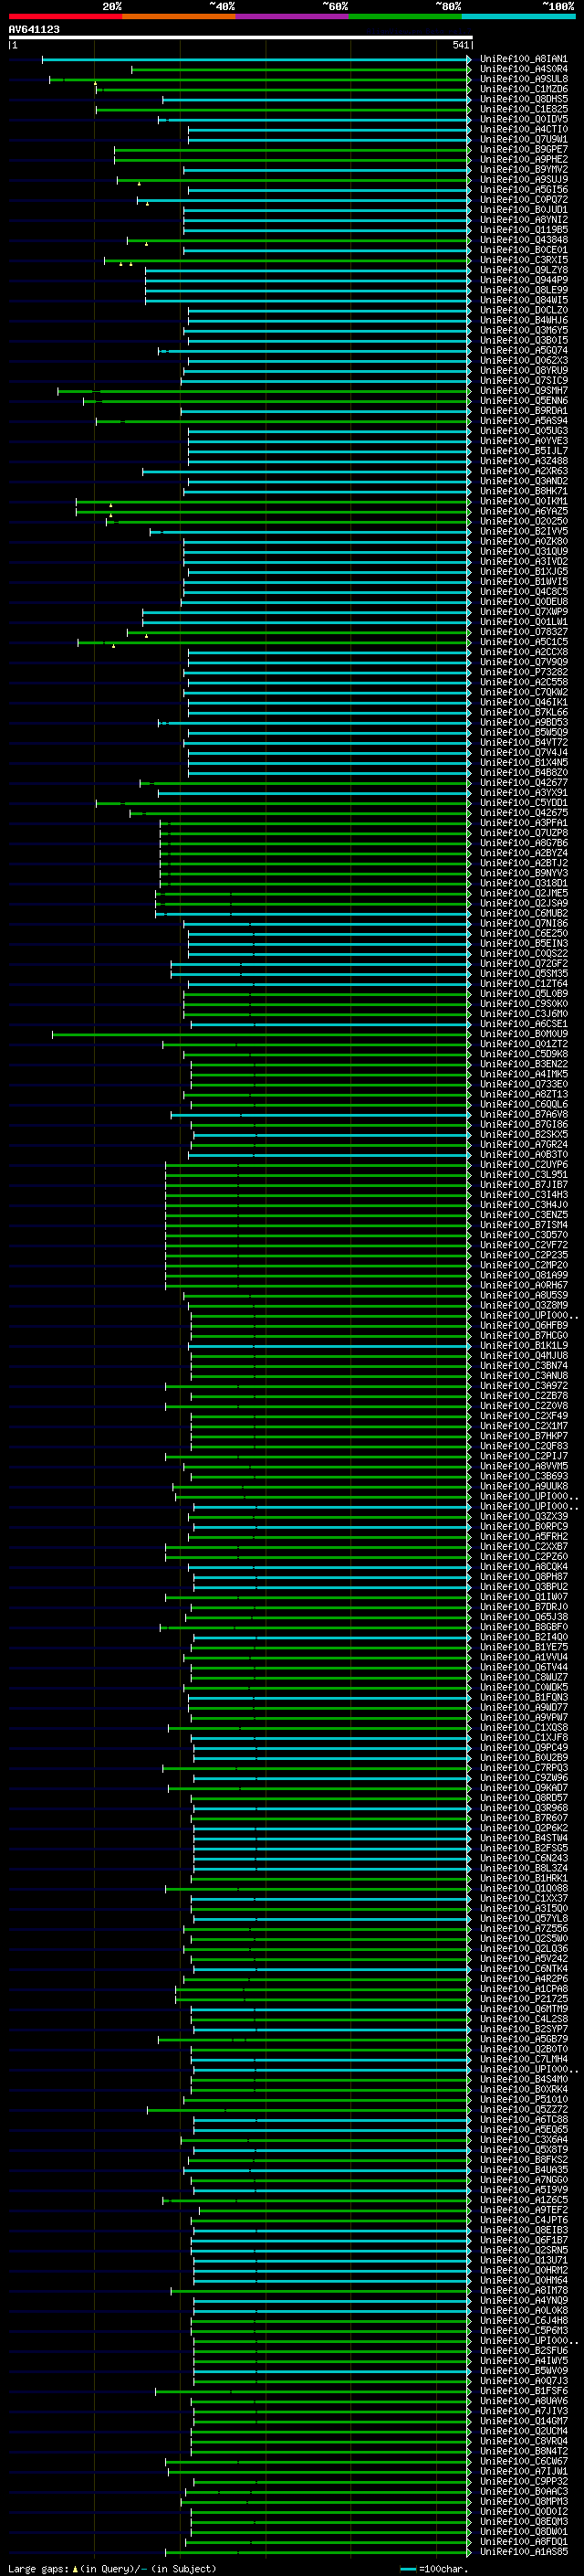The height and width of the screenshot is (2576, 584).
Task: Open hit UniRef100_C1MZD6
Action: 524,89
